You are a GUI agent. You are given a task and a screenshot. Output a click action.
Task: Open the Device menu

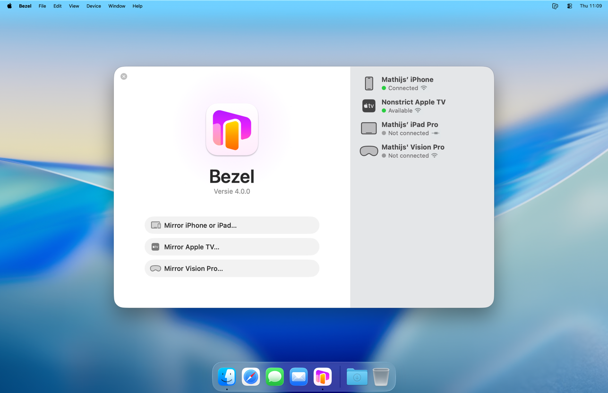(94, 6)
